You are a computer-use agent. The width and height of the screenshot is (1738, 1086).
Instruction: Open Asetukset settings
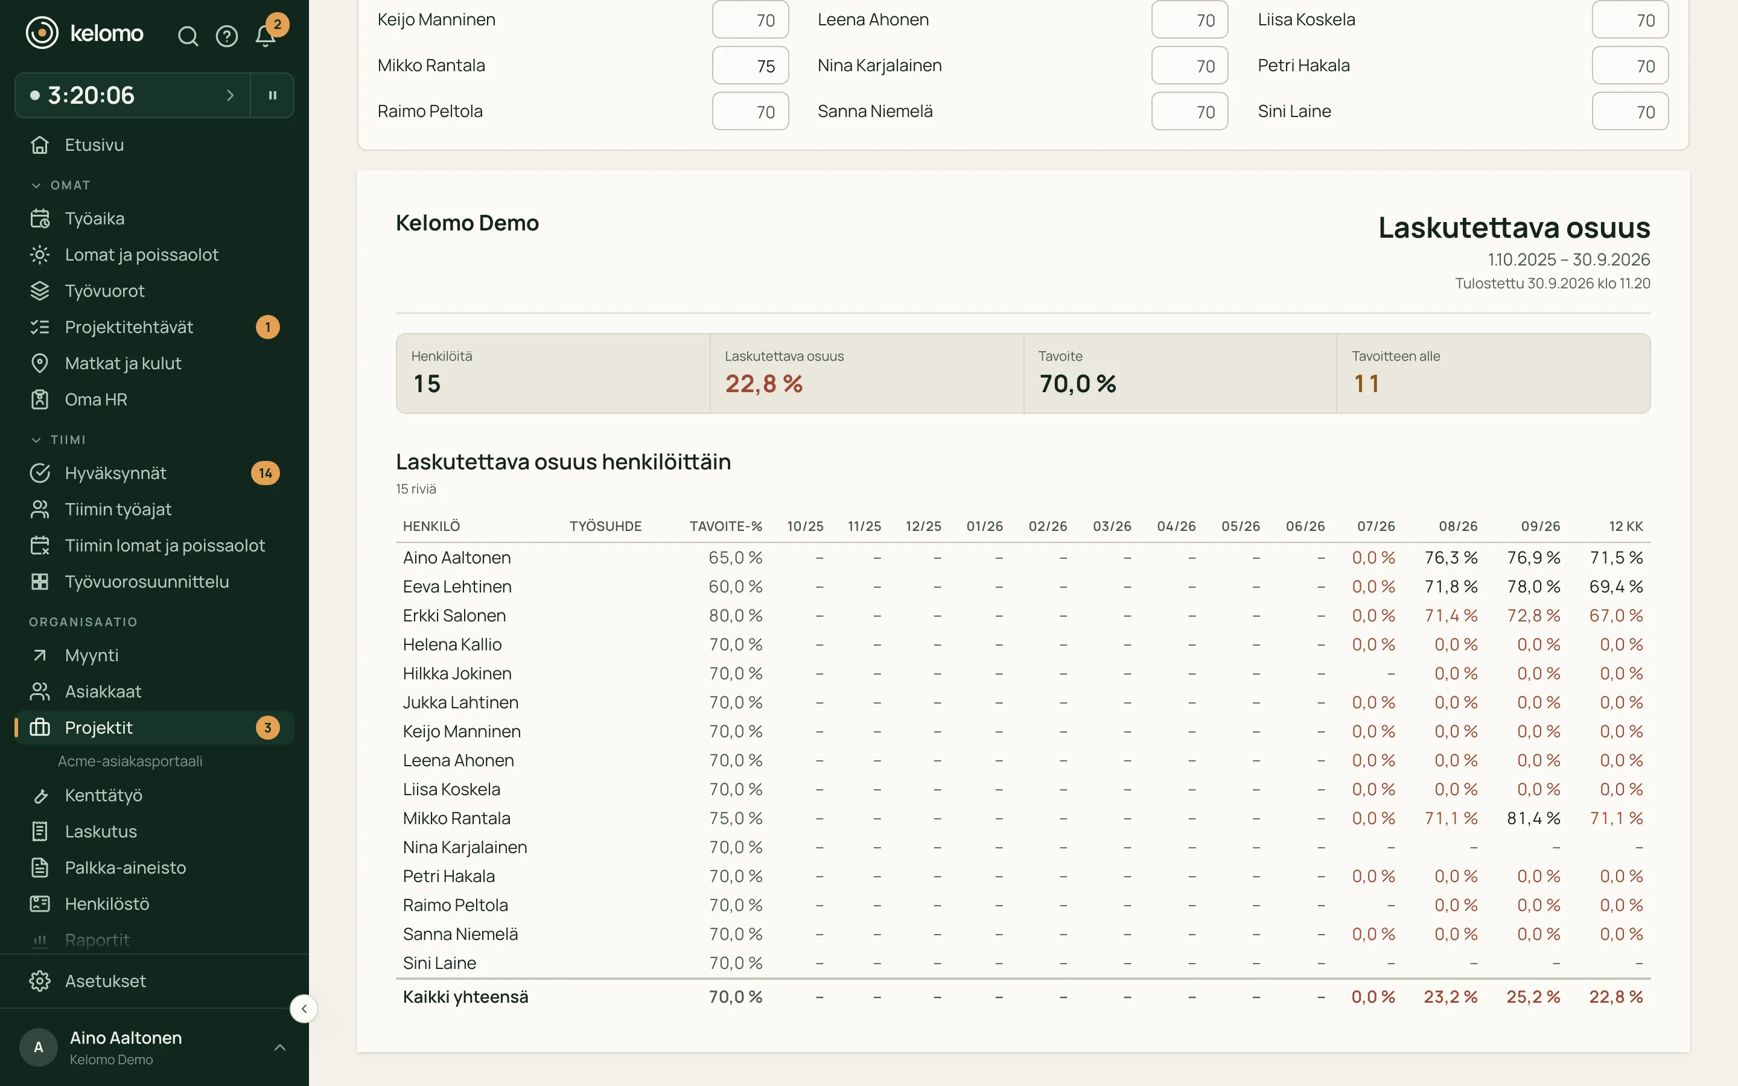click(x=154, y=981)
